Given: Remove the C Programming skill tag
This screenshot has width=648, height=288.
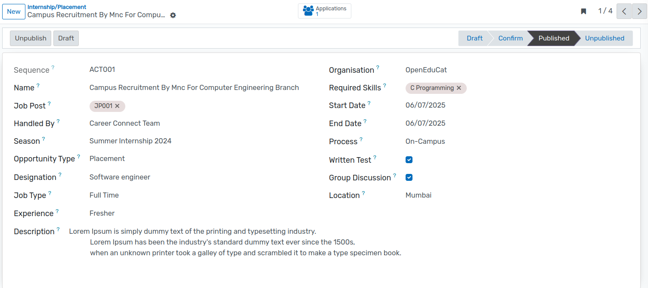Looking at the screenshot, I should click(x=459, y=88).
